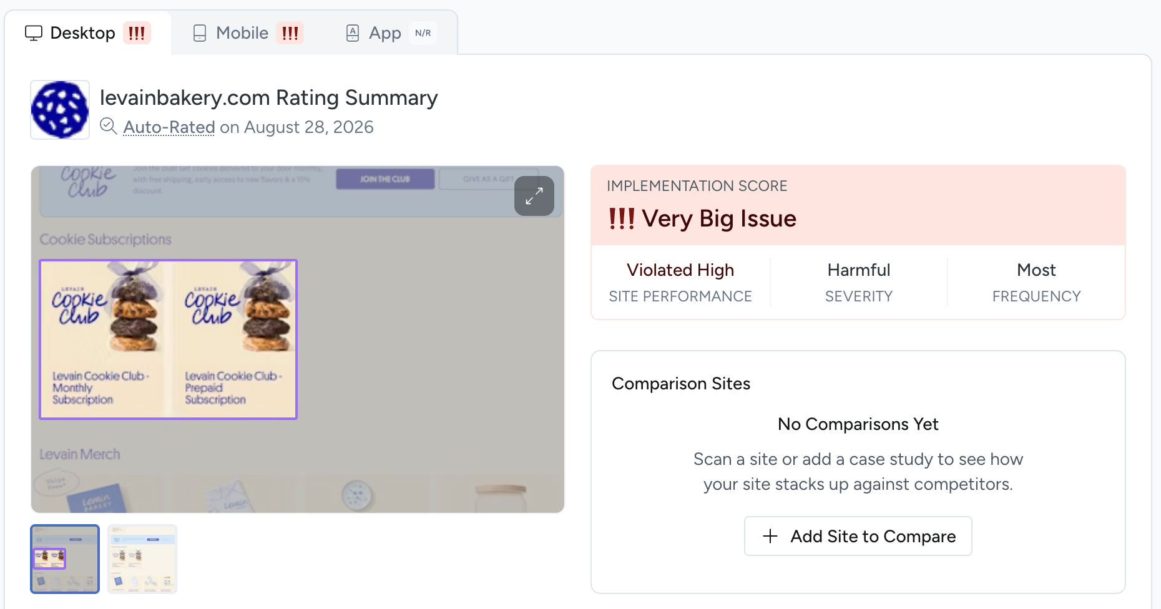
Task: Expand the screenshot to full view
Action: (x=534, y=196)
